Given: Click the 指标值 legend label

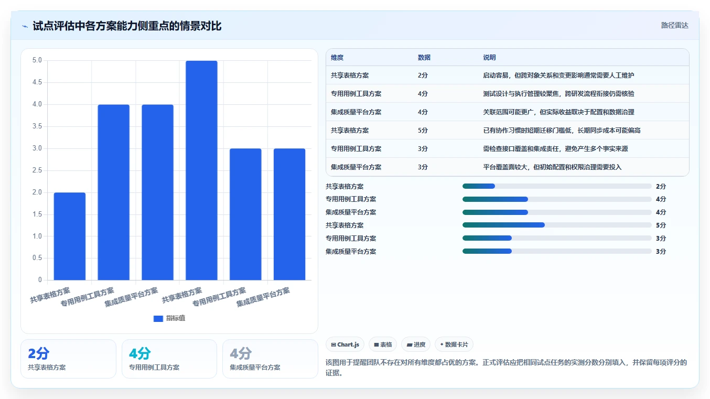Looking at the screenshot, I should [176, 319].
